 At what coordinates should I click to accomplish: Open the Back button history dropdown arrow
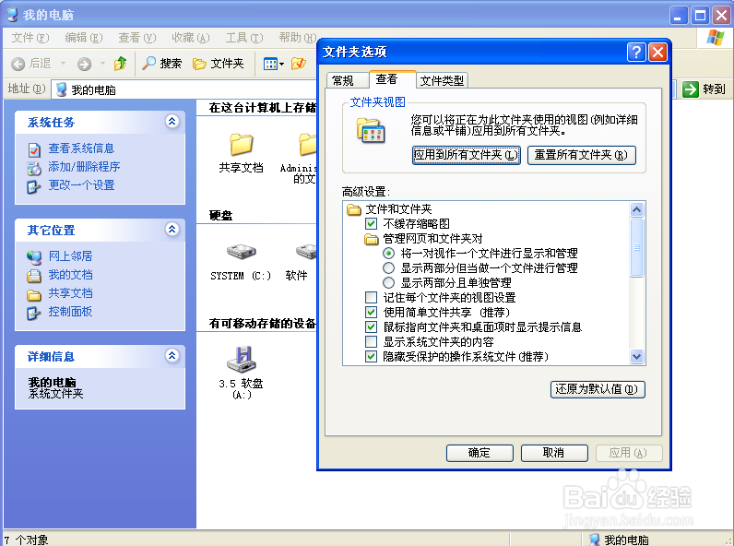coord(63,64)
